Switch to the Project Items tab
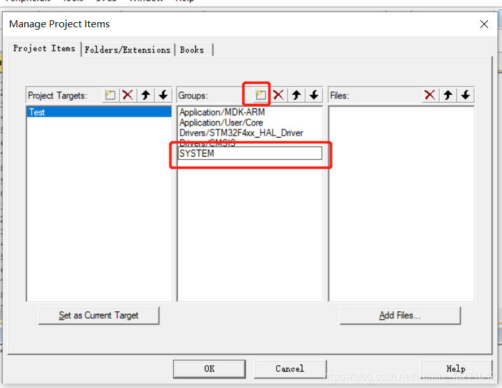Screen dimensions: 502x388 point(44,49)
